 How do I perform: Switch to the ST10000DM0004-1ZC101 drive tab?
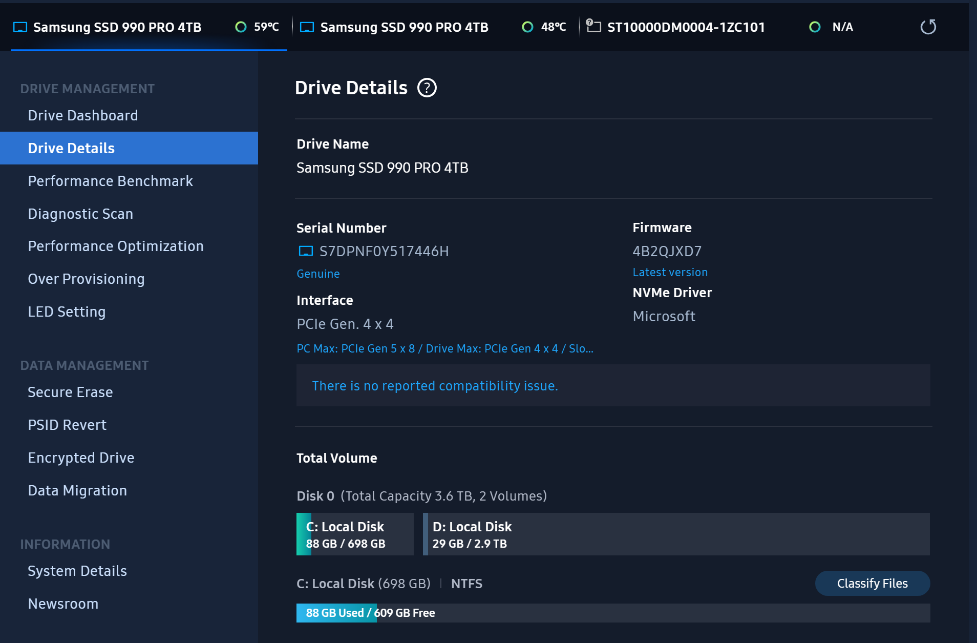pyautogui.click(x=722, y=27)
